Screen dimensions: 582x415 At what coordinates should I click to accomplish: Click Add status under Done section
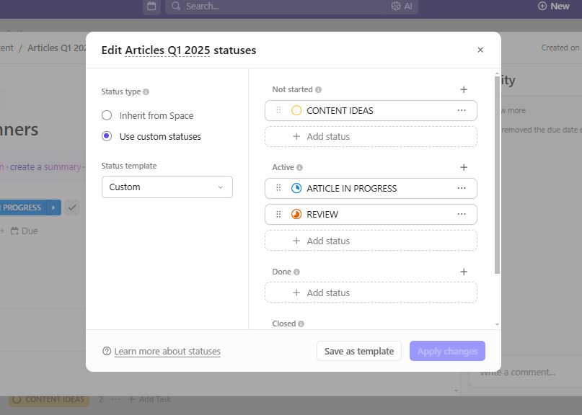[x=371, y=293]
